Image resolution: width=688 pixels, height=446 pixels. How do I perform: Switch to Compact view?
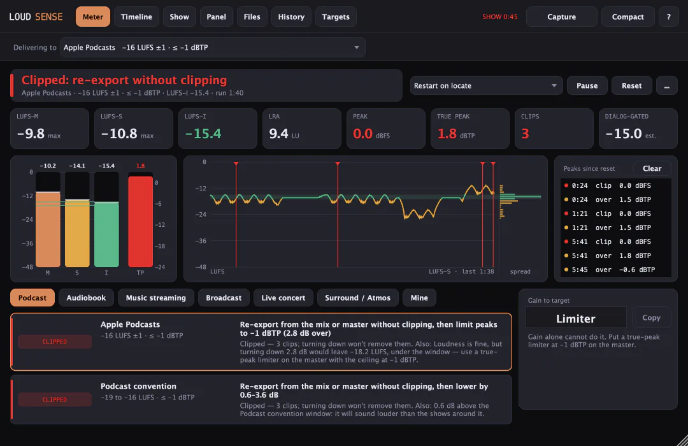(x=628, y=17)
